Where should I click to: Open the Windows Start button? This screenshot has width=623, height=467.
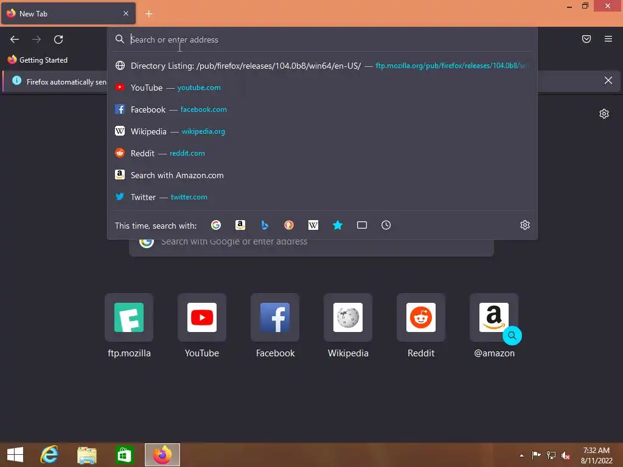15,455
